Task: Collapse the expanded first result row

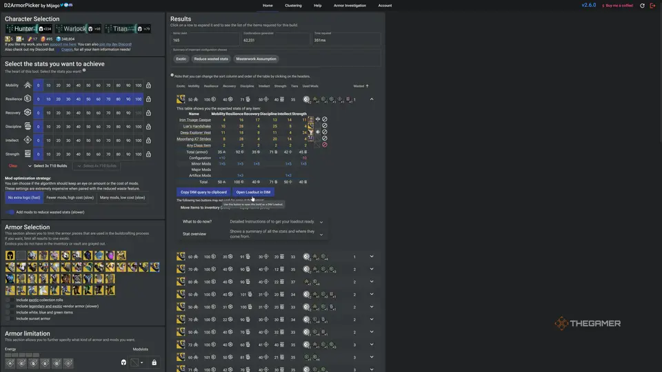Action: tap(372, 99)
